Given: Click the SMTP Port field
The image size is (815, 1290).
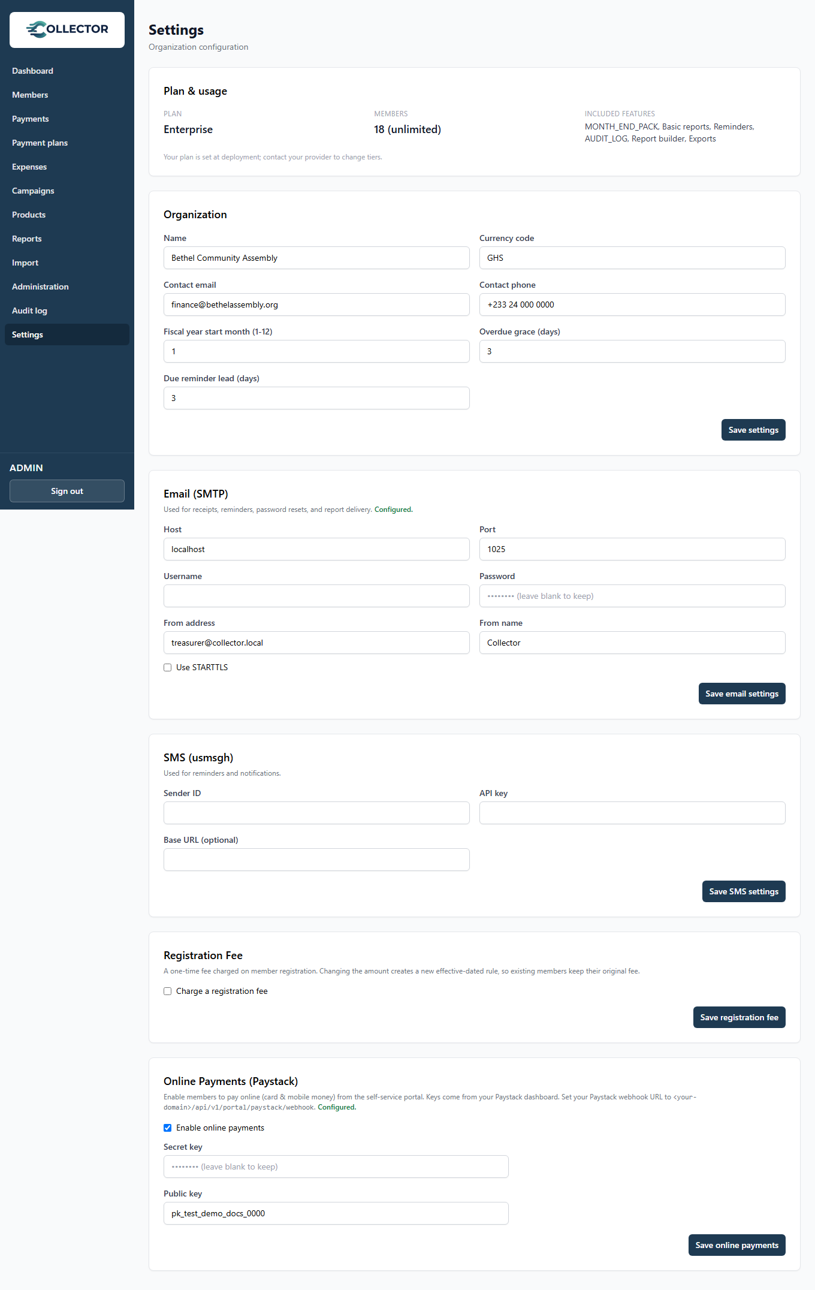Looking at the screenshot, I should (x=632, y=549).
